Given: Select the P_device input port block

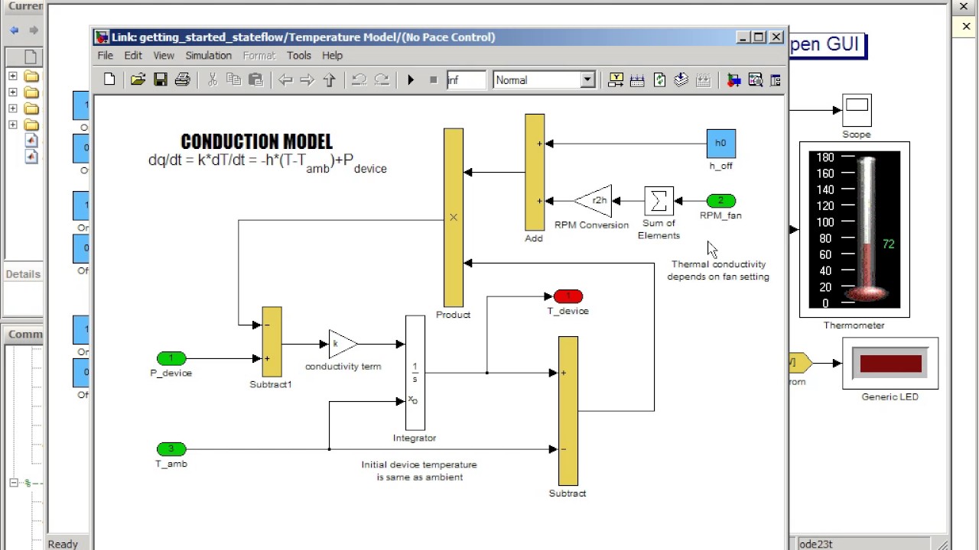Looking at the screenshot, I should pos(171,358).
